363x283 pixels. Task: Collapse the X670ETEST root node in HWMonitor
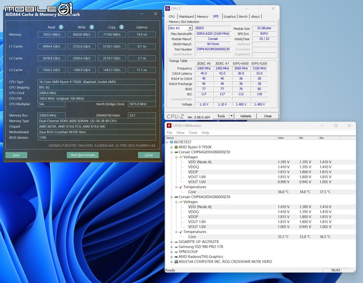pyautogui.click(x=167, y=142)
